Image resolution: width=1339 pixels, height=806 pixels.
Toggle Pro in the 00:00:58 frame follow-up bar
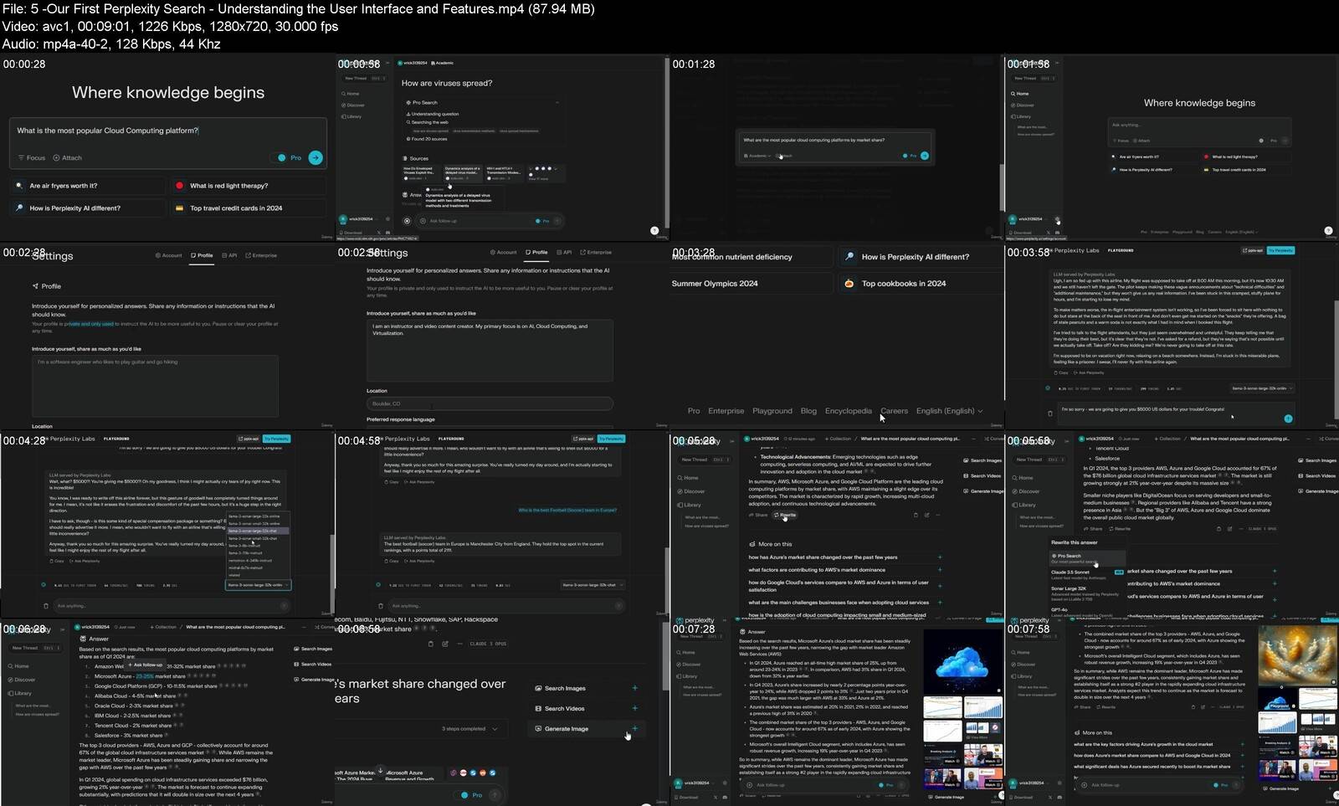tap(537, 221)
